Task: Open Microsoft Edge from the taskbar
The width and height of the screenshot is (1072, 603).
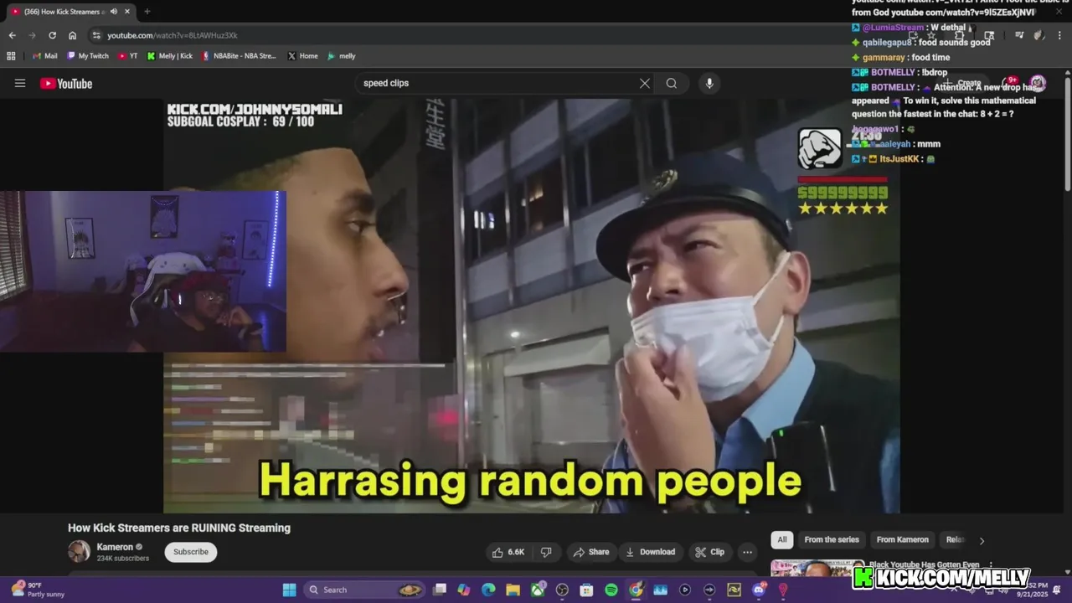Action: [x=488, y=590]
